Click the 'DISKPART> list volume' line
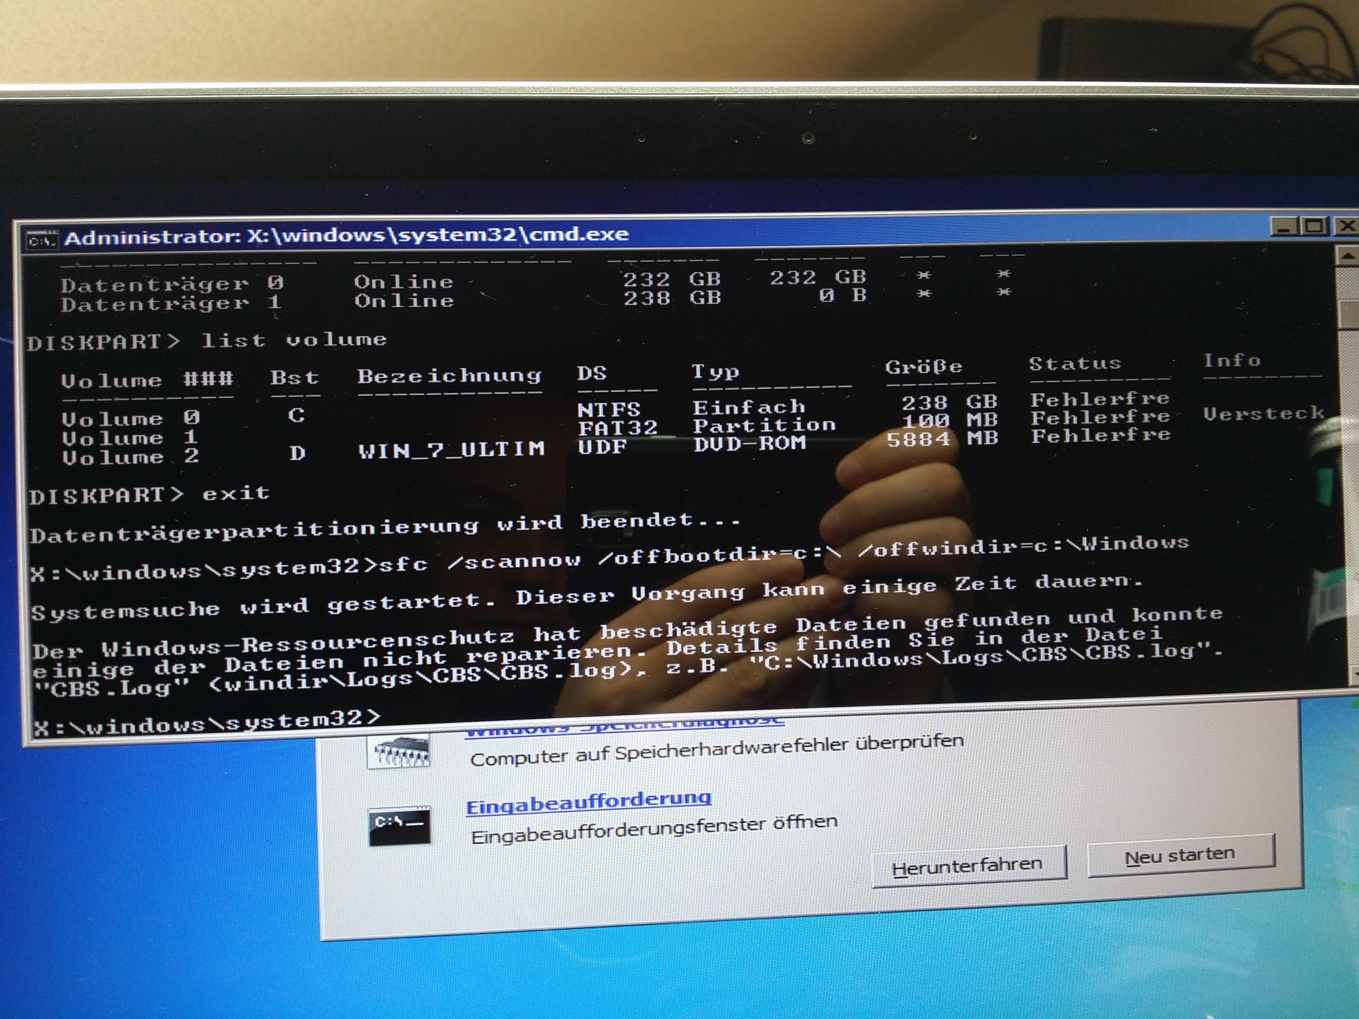This screenshot has height=1019, width=1359. [x=207, y=341]
